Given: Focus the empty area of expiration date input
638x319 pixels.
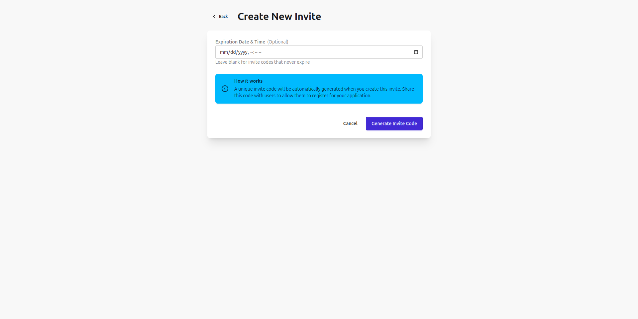Looking at the screenshot, I should tap(332, 52).
